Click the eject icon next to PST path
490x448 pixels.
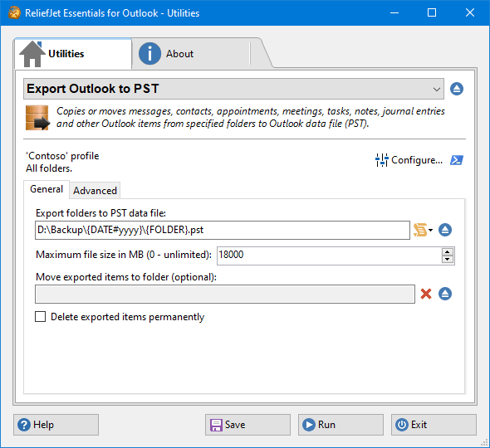point(445,230)
